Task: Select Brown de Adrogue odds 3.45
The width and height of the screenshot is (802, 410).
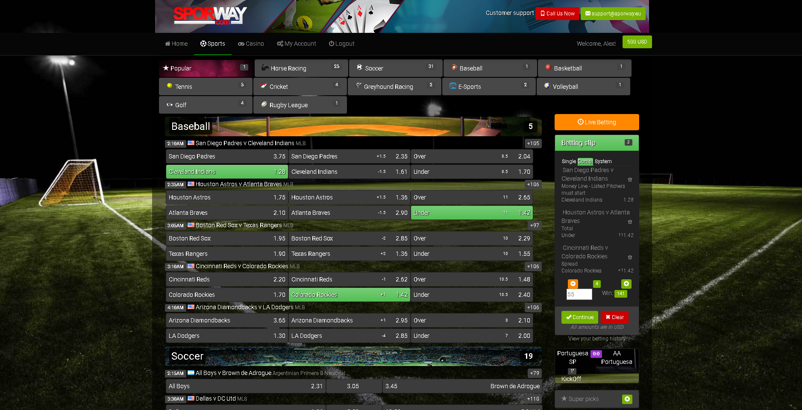Action: (x=462, y=386)
